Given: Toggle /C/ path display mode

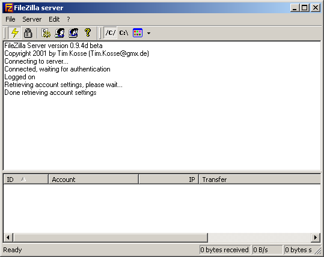Looking at the screenshot, I should 111,33.
